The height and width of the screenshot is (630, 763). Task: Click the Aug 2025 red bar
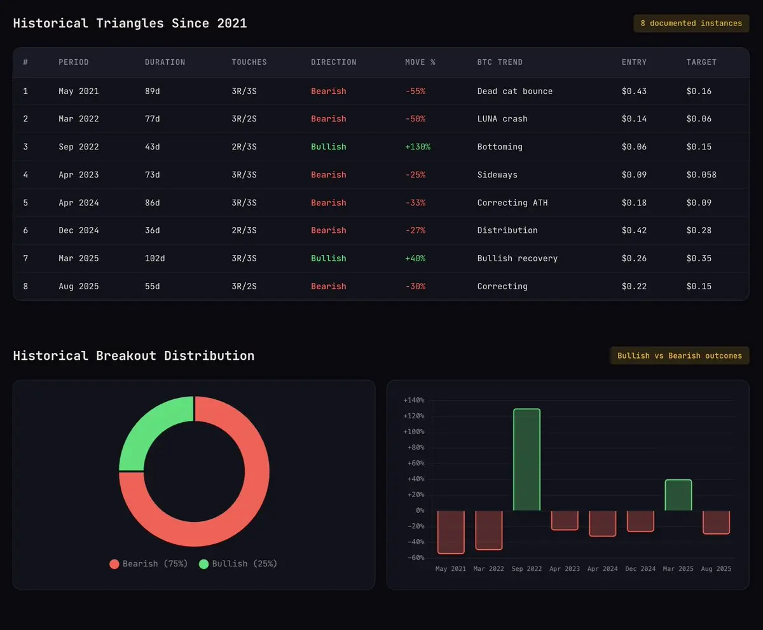[x=717, y=522]
